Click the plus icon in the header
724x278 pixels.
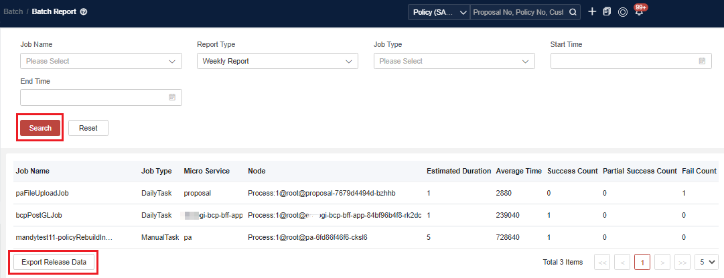tap(592, 12)
